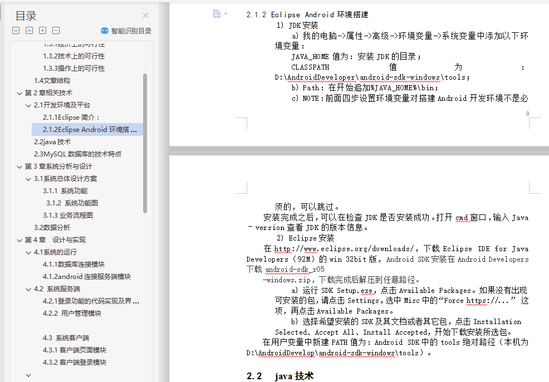Viewport: 549px width, 382px height.
Task: Go to 4.3.2 客户端登录模块 heading
Action: pyautogui.click(x=75, y=363)
